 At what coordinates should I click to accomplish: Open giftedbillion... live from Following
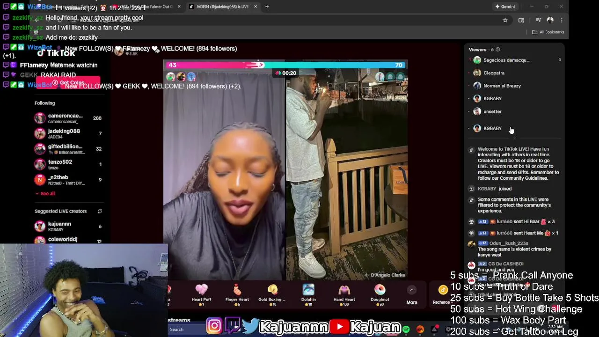(x=68, y=149)
